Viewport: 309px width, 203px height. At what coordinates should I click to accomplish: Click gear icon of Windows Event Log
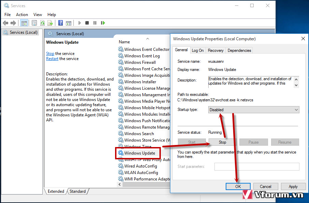click(121, 56)
